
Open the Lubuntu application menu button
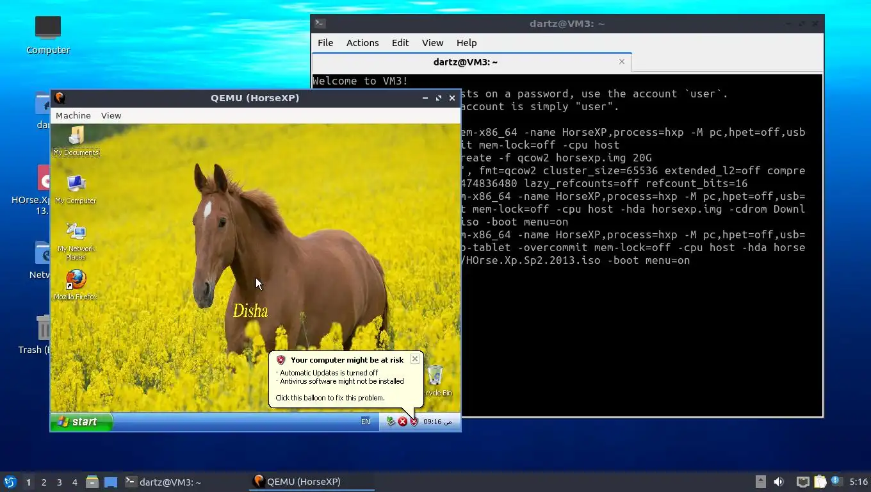click(10, 482)
